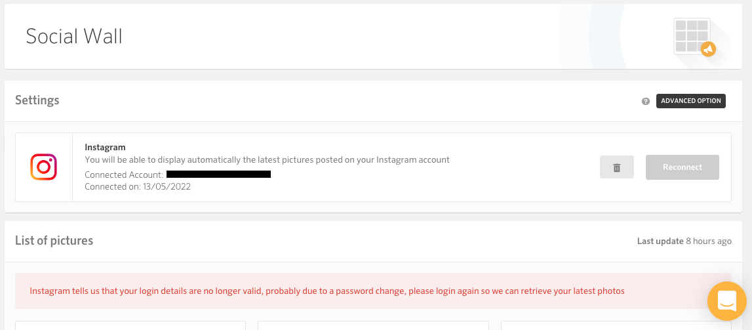
Task: Reconnect the Instagram account
Action: click(x=683, y=167)
